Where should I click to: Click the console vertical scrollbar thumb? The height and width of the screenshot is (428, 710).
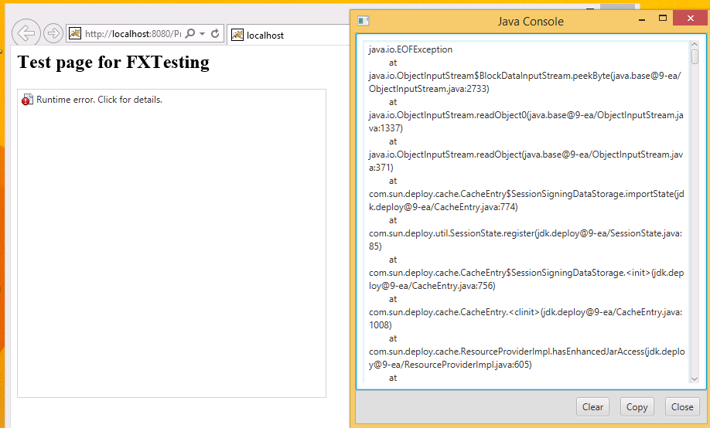(695, 57)
